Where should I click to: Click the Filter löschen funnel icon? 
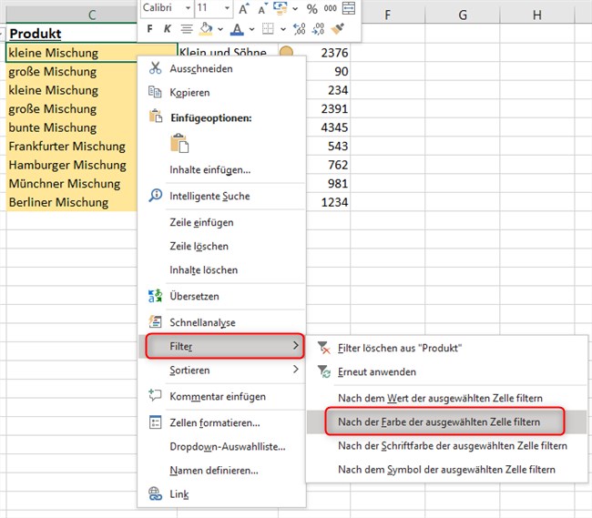[x=324, y=348]
